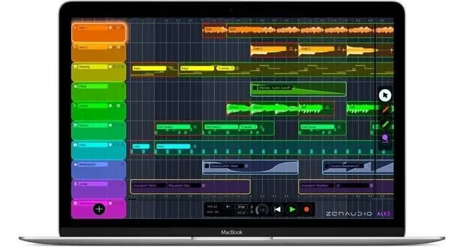Click the Play/pause clips field
This screenshot has width=465, height=247.
[x=184, y=185]
